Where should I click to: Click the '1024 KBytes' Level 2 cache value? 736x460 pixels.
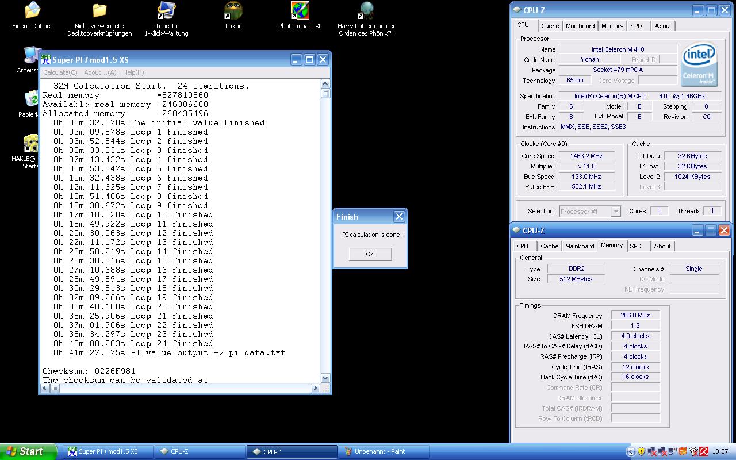(692, 177)
